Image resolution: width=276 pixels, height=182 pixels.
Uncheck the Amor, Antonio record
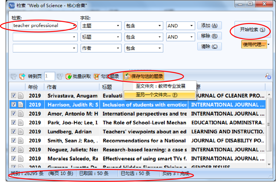(x=14, y=113)
